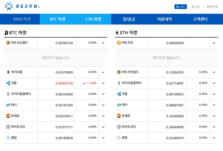The image size is (223, 151).
Task: Click the DEXKO logo
Action: (x=22, y=6)
